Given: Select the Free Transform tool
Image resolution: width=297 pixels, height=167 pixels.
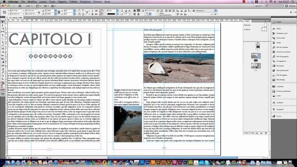Looking at the screenshot, I should [x=3, y=59].
